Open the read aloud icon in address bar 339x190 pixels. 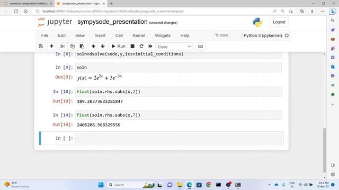[x=274, y=11]
